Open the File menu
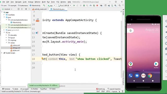167x94 pixels. (4, 2)
